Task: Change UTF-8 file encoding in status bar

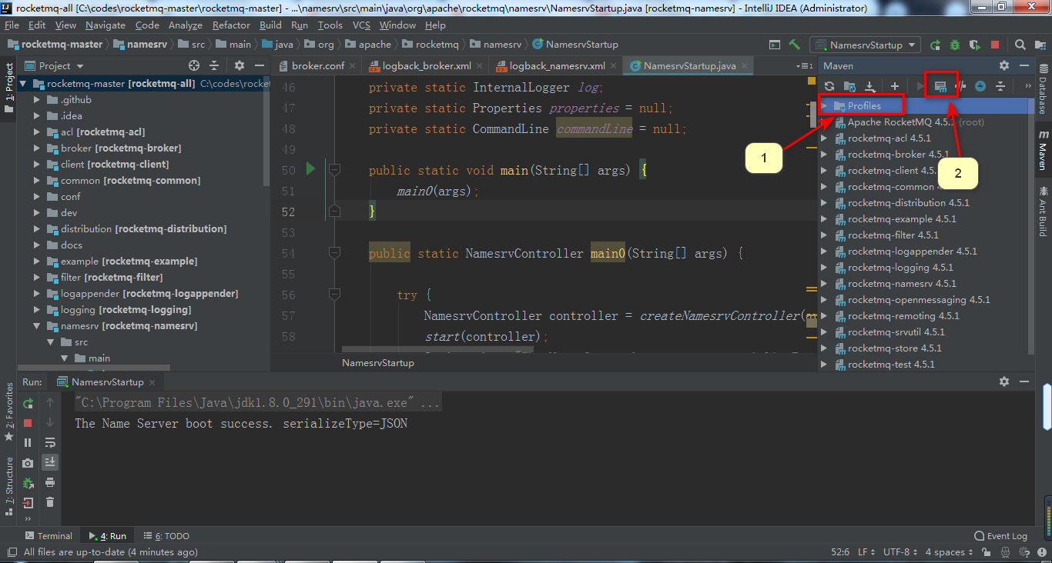Action: 900,552
